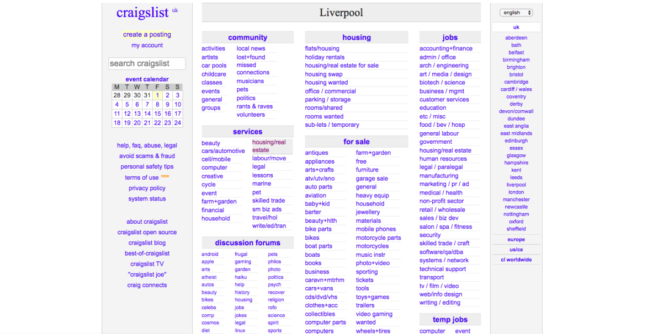
Task: Open the community section header
Action: coord(248,37)
